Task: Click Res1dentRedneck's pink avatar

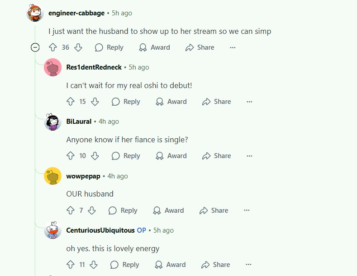Action: 52,67
